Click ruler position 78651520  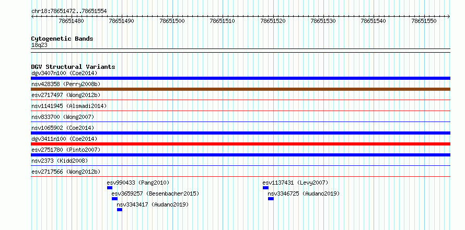click(x=273, y=21)
